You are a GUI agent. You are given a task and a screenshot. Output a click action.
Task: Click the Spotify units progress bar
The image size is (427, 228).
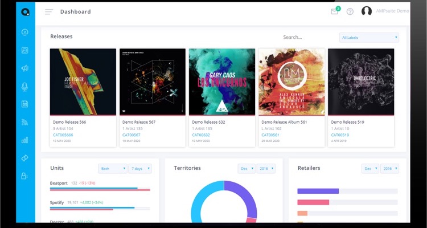coord(100,209)
